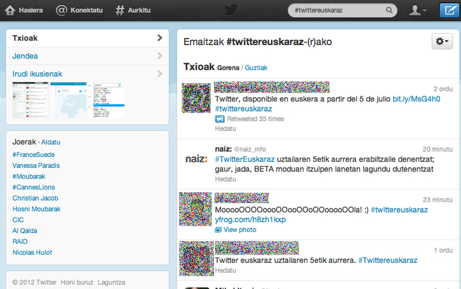
Task: Open trend #FranceSuede
Action: pos(34,154)
